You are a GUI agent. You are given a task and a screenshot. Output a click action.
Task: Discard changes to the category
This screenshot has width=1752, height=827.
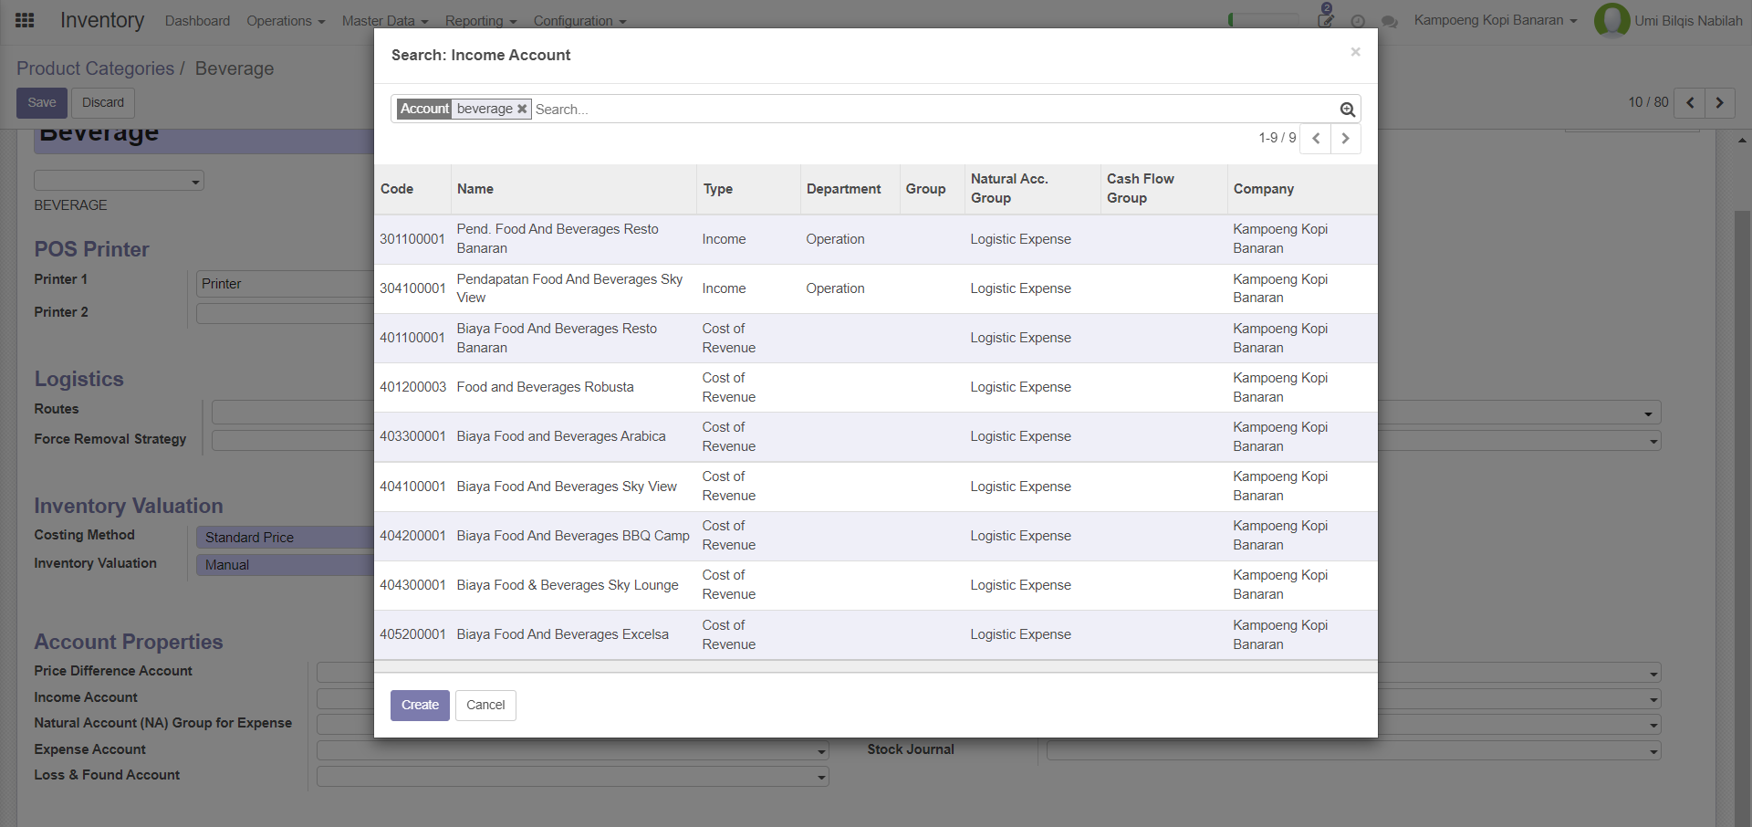point(103,103)
